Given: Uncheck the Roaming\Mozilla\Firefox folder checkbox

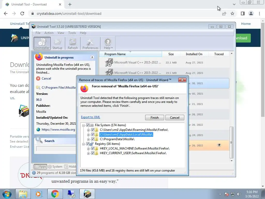Looking at the screenshot, I should (x=93, y=130).
